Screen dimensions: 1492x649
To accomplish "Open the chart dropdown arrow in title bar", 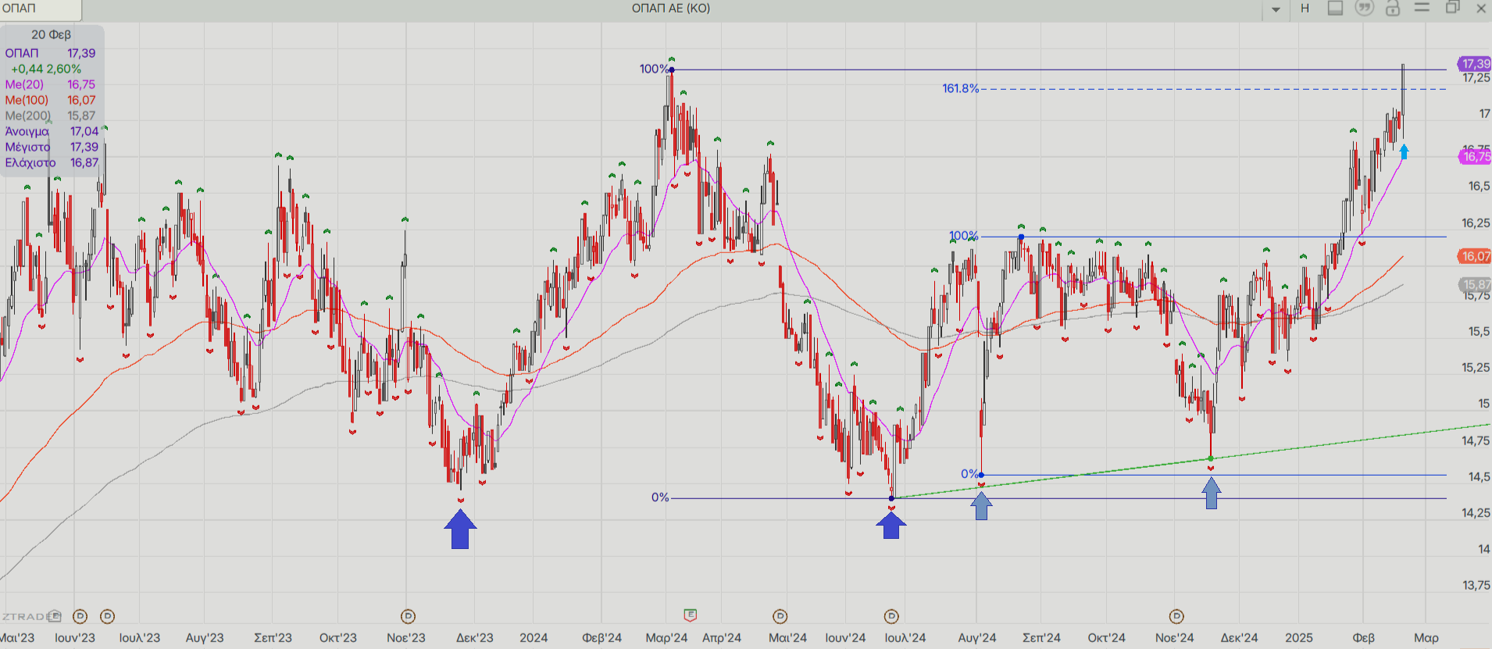I will point(1276,9).
